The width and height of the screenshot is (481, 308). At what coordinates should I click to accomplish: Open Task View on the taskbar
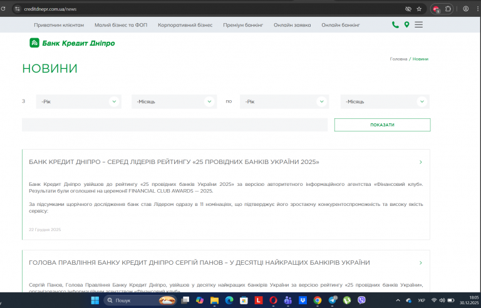point(185,300)
